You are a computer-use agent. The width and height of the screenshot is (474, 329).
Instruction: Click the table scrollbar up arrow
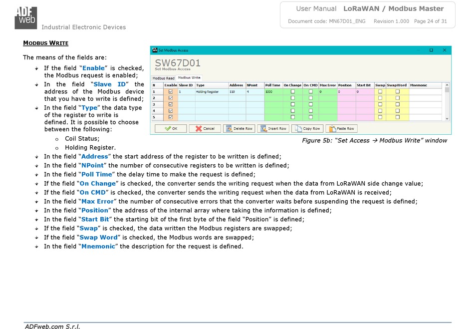[447, 85]
